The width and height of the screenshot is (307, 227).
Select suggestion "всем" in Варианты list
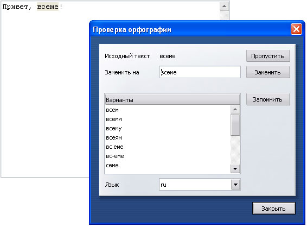168,110
